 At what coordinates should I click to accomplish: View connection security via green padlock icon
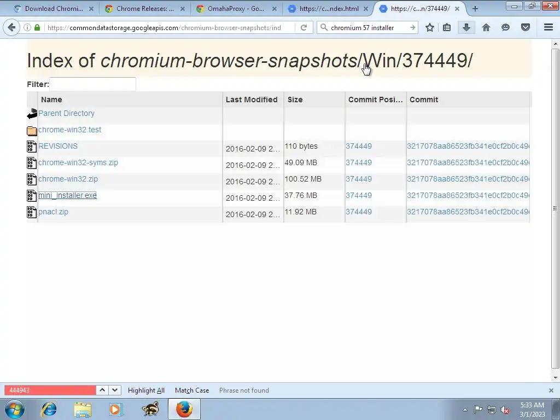click(x=37, y=27)
